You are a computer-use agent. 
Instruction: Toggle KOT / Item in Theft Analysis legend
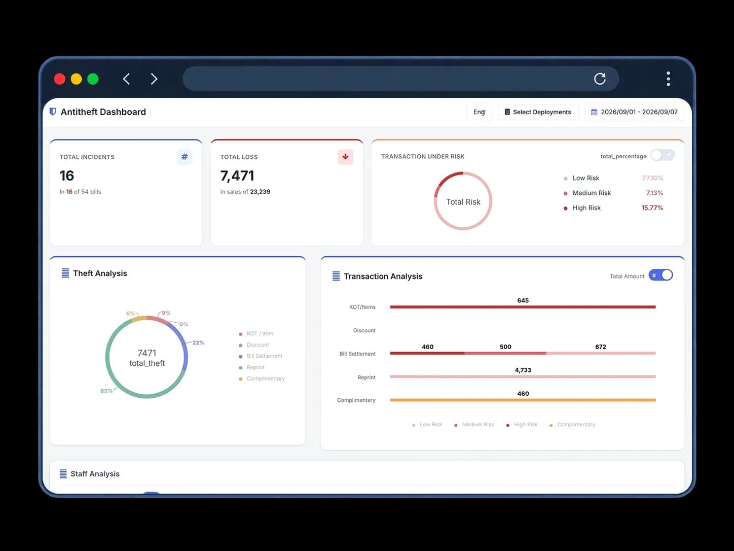click(256, 334)
